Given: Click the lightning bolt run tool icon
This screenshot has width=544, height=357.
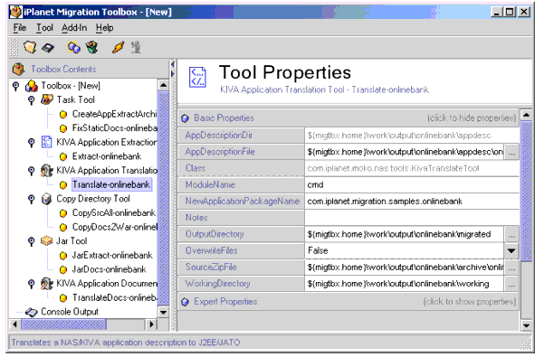Looking at the screenshot, I should (x=118, y=47).
